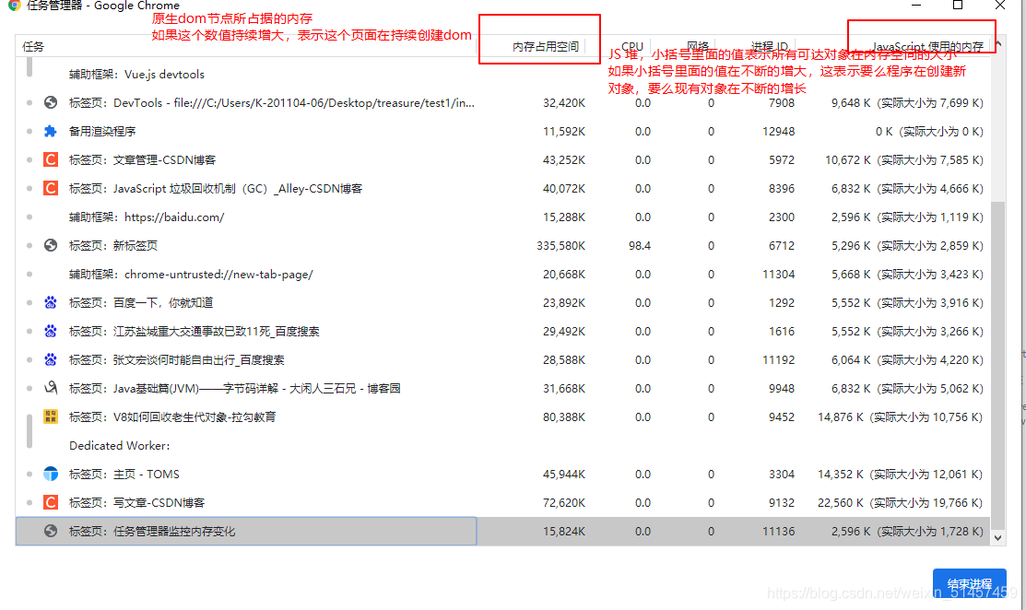Minimize the 任务管理器 window
This screenshot has width=1026, height=610.
point(916,6)
